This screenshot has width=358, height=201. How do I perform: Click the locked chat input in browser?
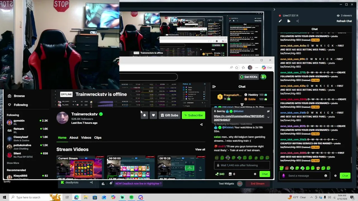[x=242, y=165]
